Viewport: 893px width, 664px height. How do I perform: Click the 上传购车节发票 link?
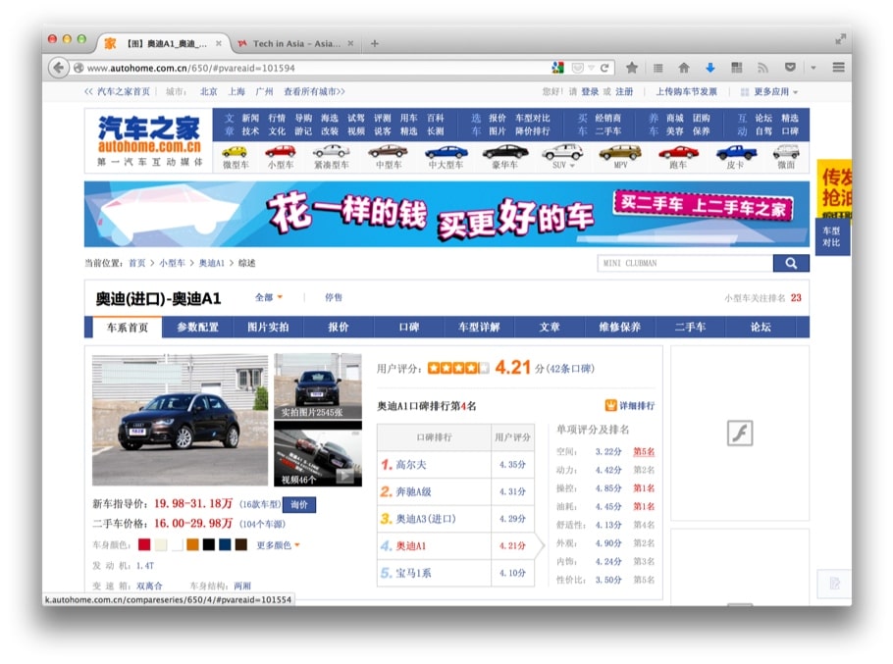pyautogui.click(x=686, y=91)
